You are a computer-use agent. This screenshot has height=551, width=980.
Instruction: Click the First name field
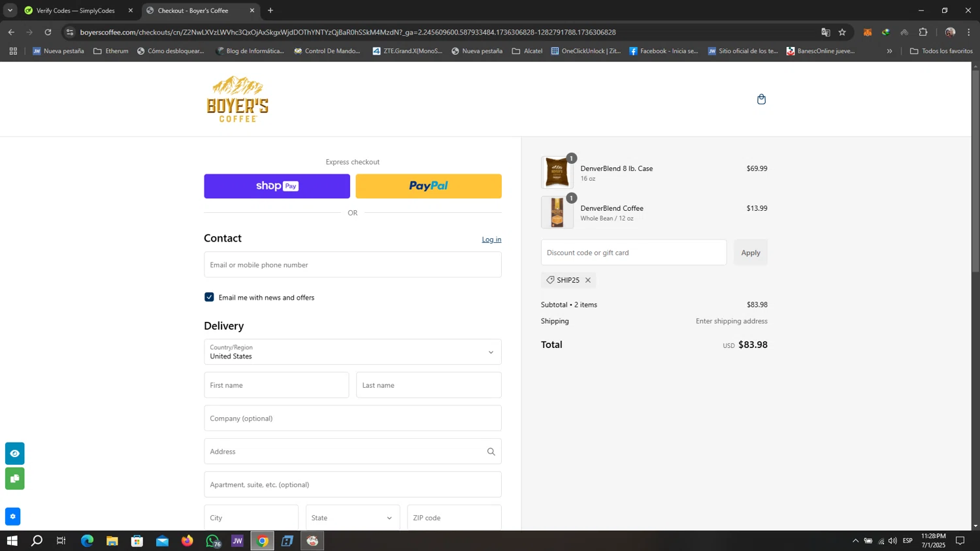(x=276, y=385)
